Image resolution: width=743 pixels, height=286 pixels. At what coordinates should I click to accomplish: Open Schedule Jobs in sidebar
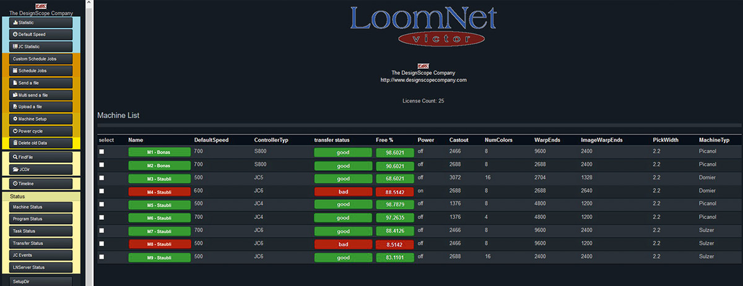coord(41,71)
